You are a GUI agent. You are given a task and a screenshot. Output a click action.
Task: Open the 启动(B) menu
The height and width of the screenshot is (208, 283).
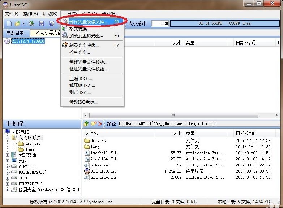[50, 14]
